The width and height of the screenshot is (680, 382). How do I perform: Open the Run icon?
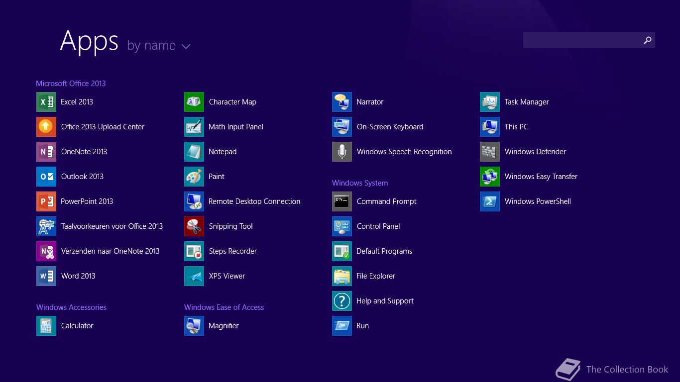click(342, 326)
